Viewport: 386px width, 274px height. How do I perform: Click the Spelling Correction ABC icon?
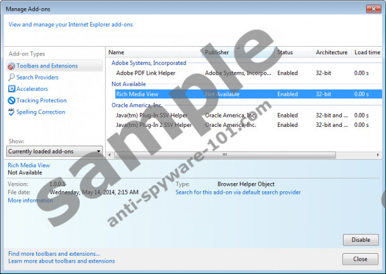[11, 112]
